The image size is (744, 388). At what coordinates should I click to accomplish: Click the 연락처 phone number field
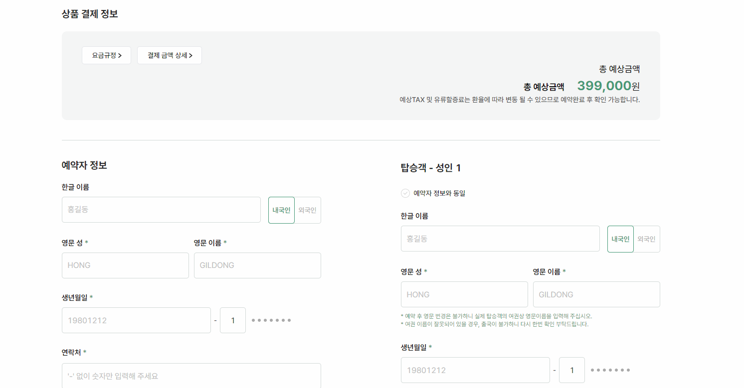coord(191,377)
